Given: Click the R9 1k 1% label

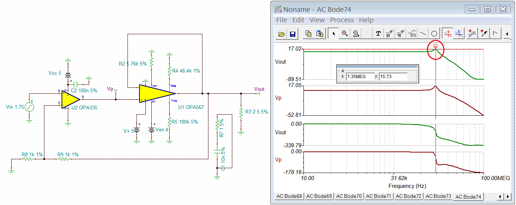Looking at the screenshot, I should (x=67, y=154).
